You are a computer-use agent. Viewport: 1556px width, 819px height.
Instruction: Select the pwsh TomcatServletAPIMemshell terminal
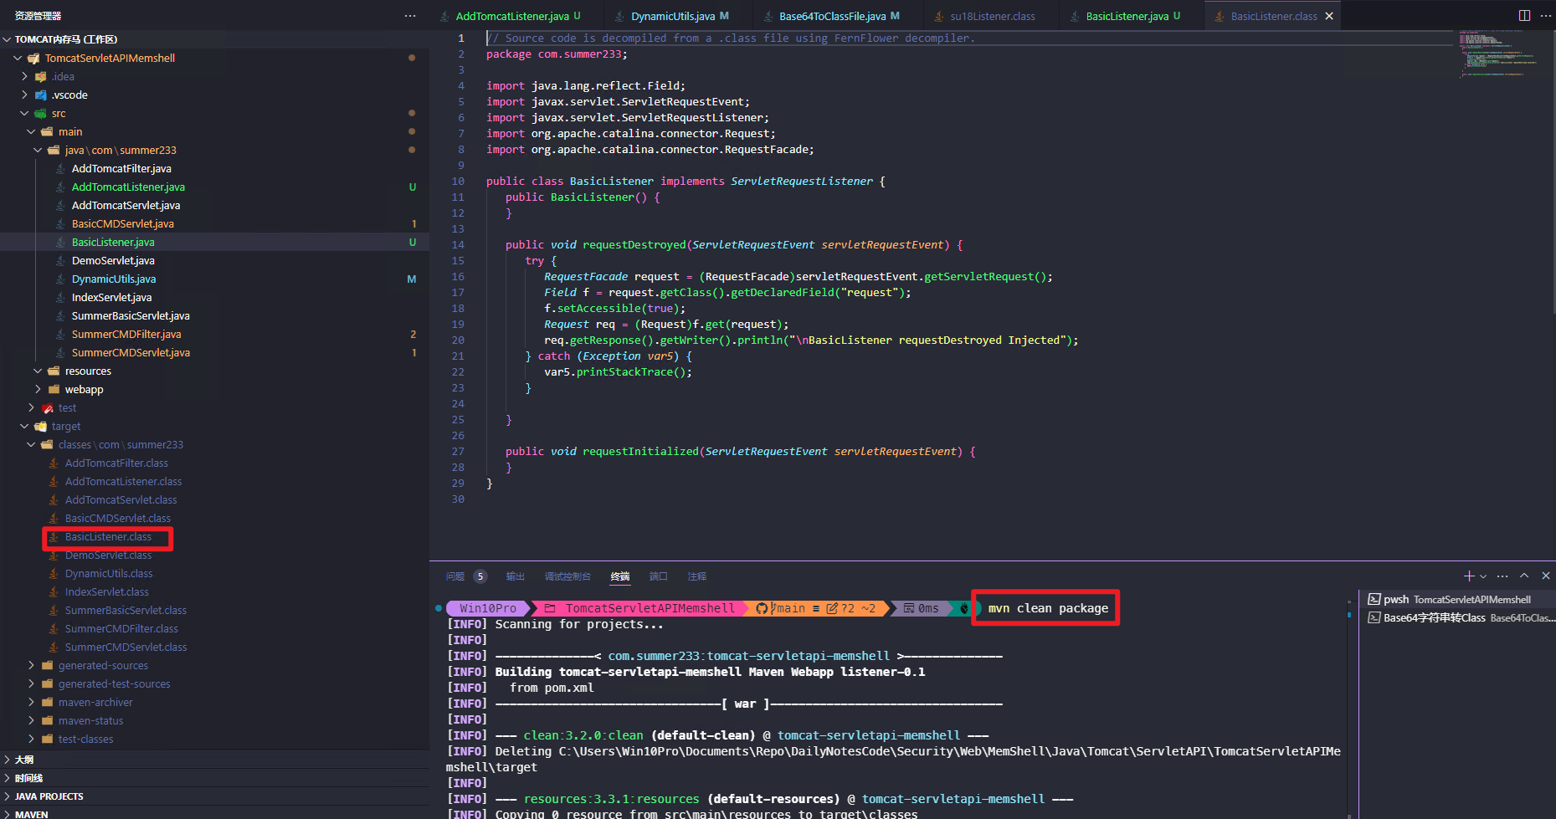1456,599
